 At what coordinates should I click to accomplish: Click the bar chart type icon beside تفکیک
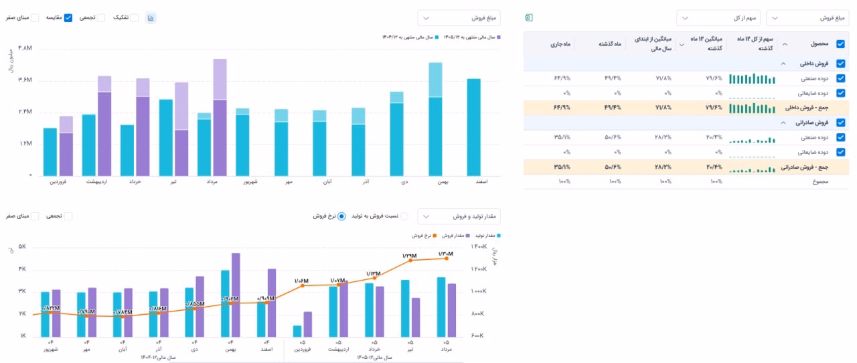[x=151, y=18]
